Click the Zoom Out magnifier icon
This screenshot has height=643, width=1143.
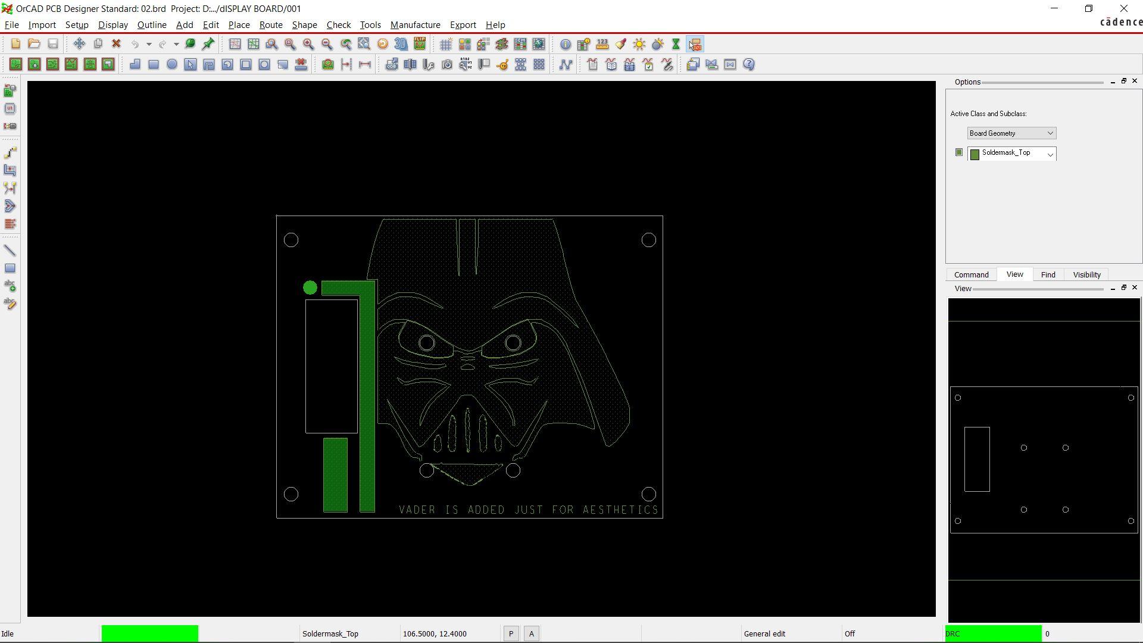click(327, 44)
